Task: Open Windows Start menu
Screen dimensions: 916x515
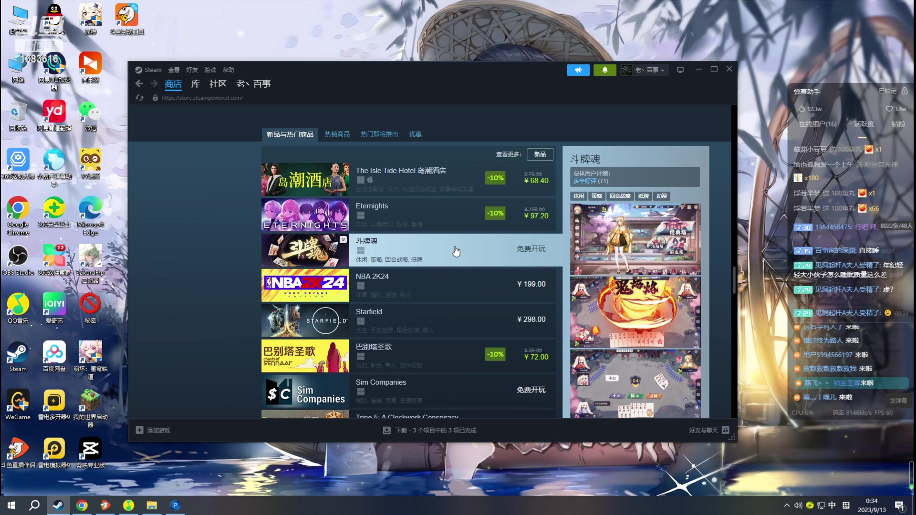Action: [x=11, y=505]
